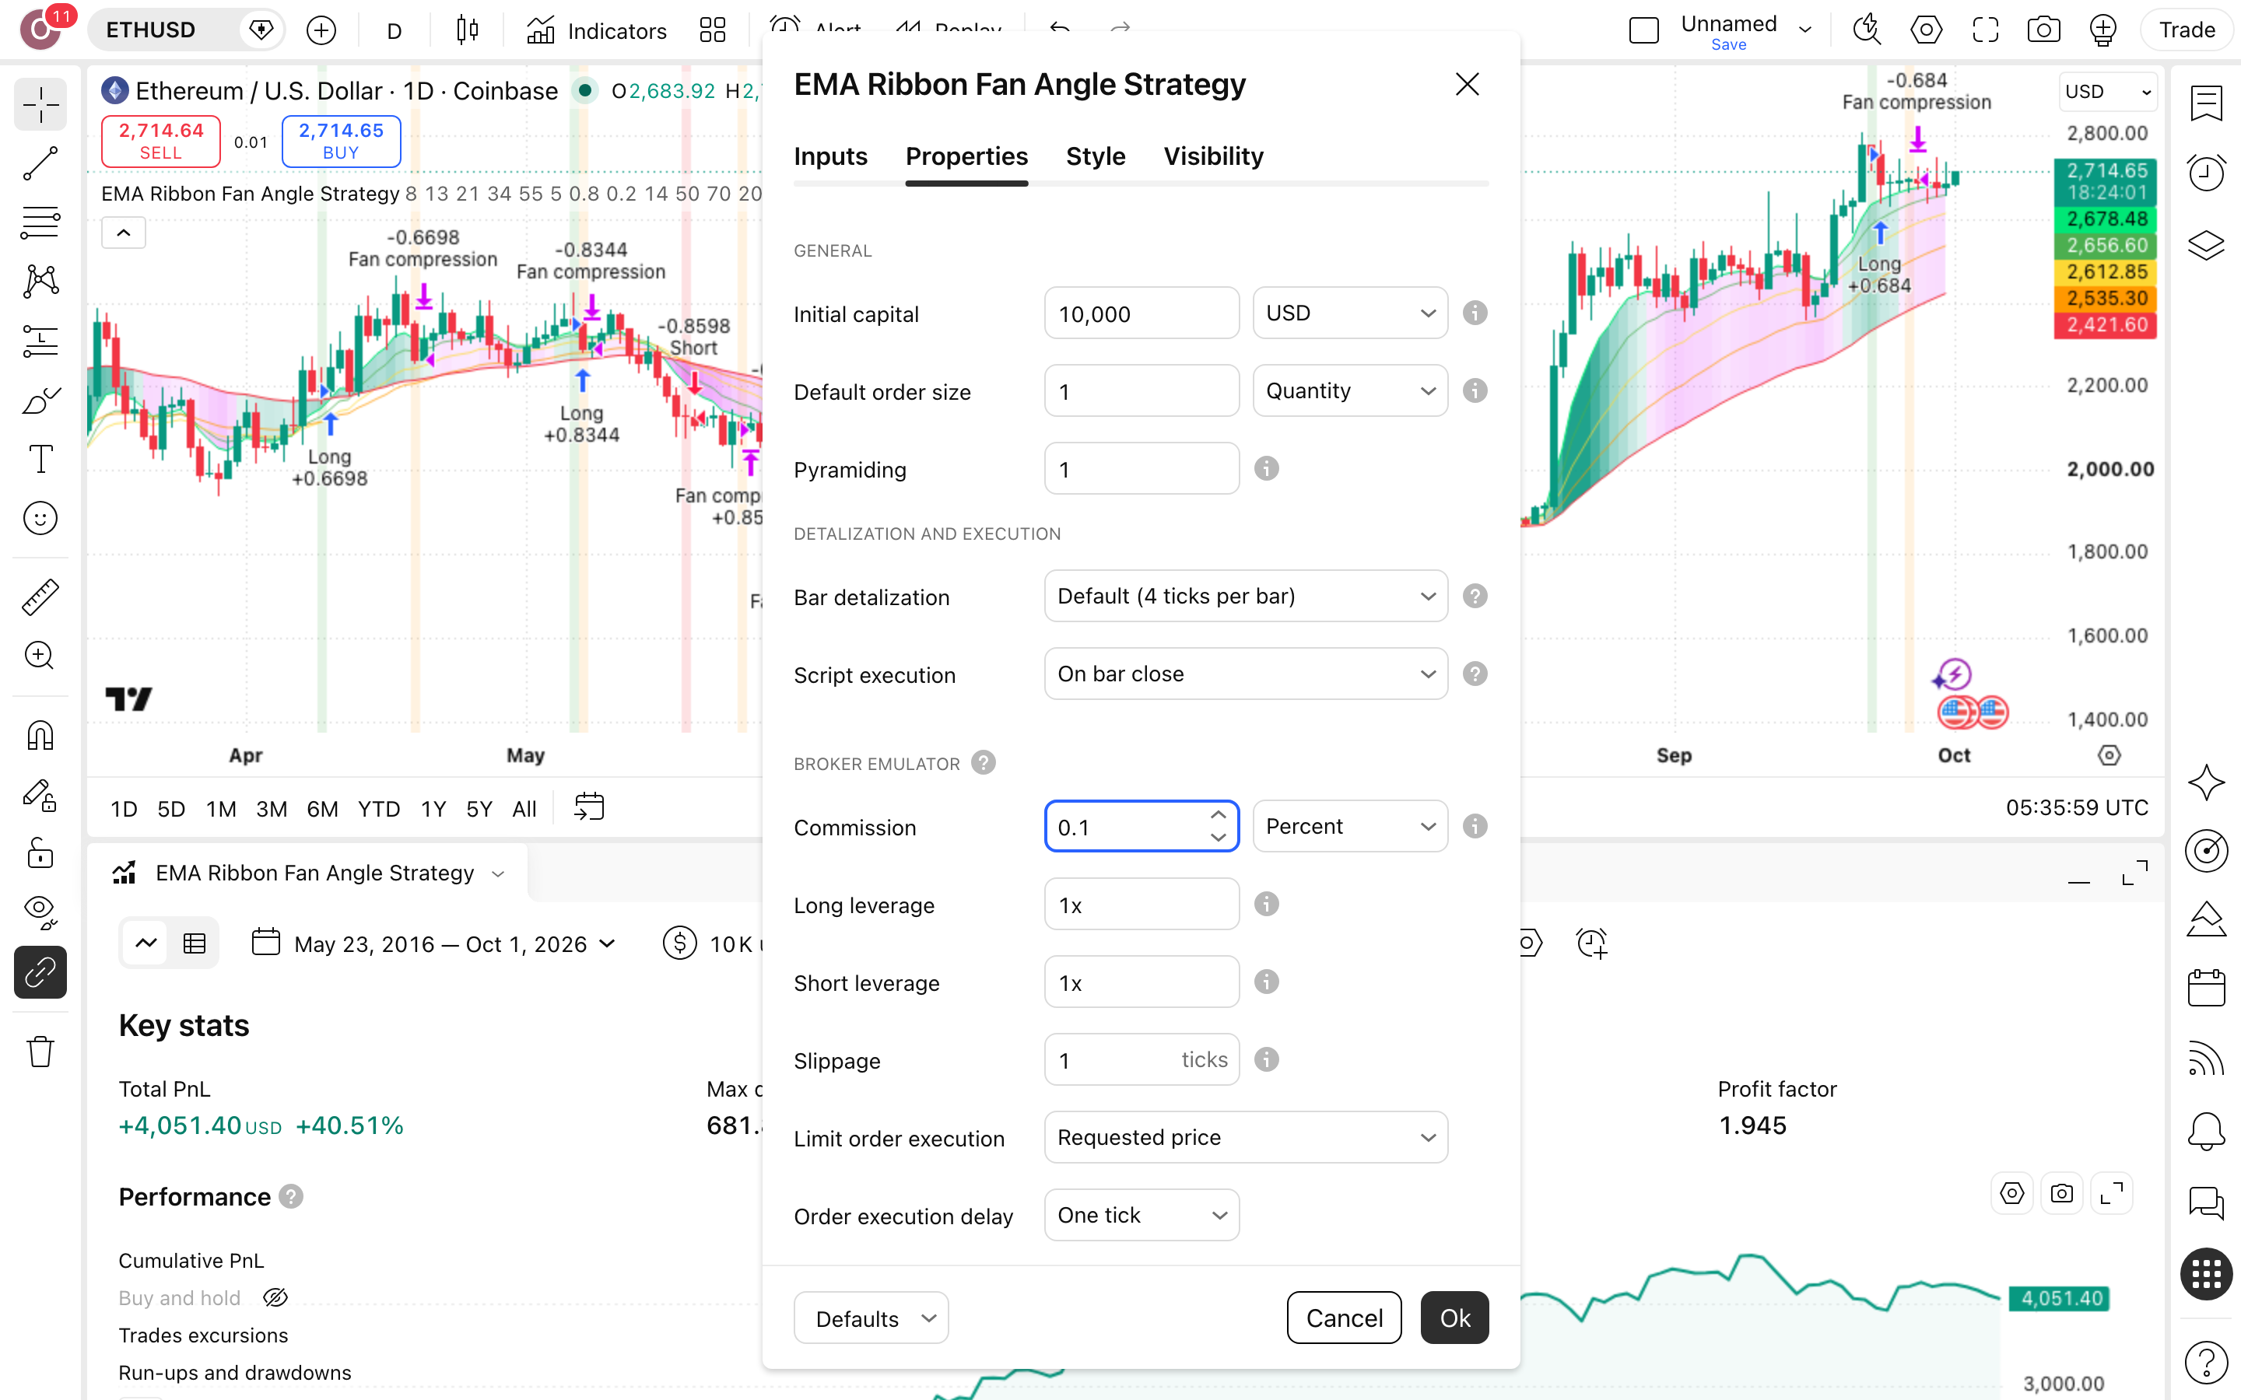Screen dimensions: 2241x1400
Task: Expand the Bar detalization dropdown
Action: click(x=1246, y=597)
